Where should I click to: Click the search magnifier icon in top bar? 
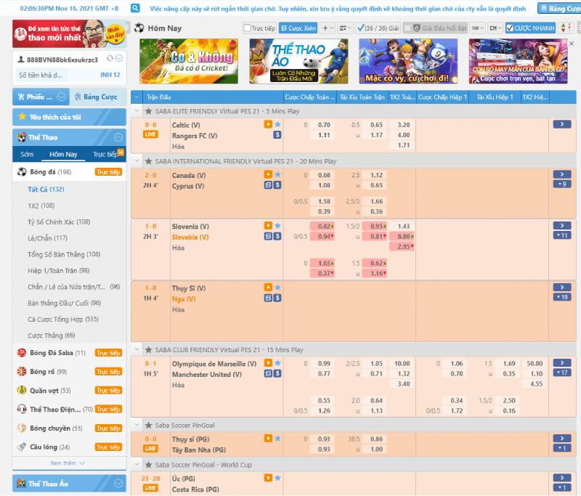point(136,8)
